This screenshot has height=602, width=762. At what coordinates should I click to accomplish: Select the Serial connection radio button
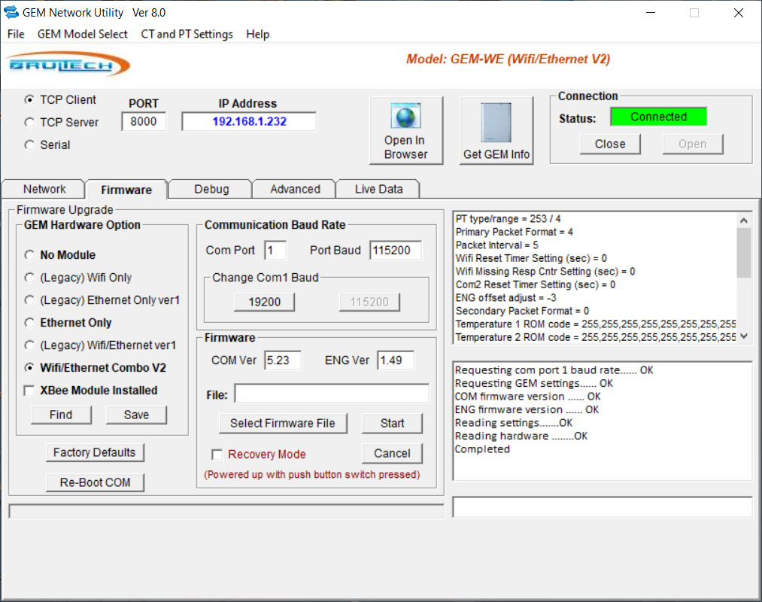(x=29, y=145)
